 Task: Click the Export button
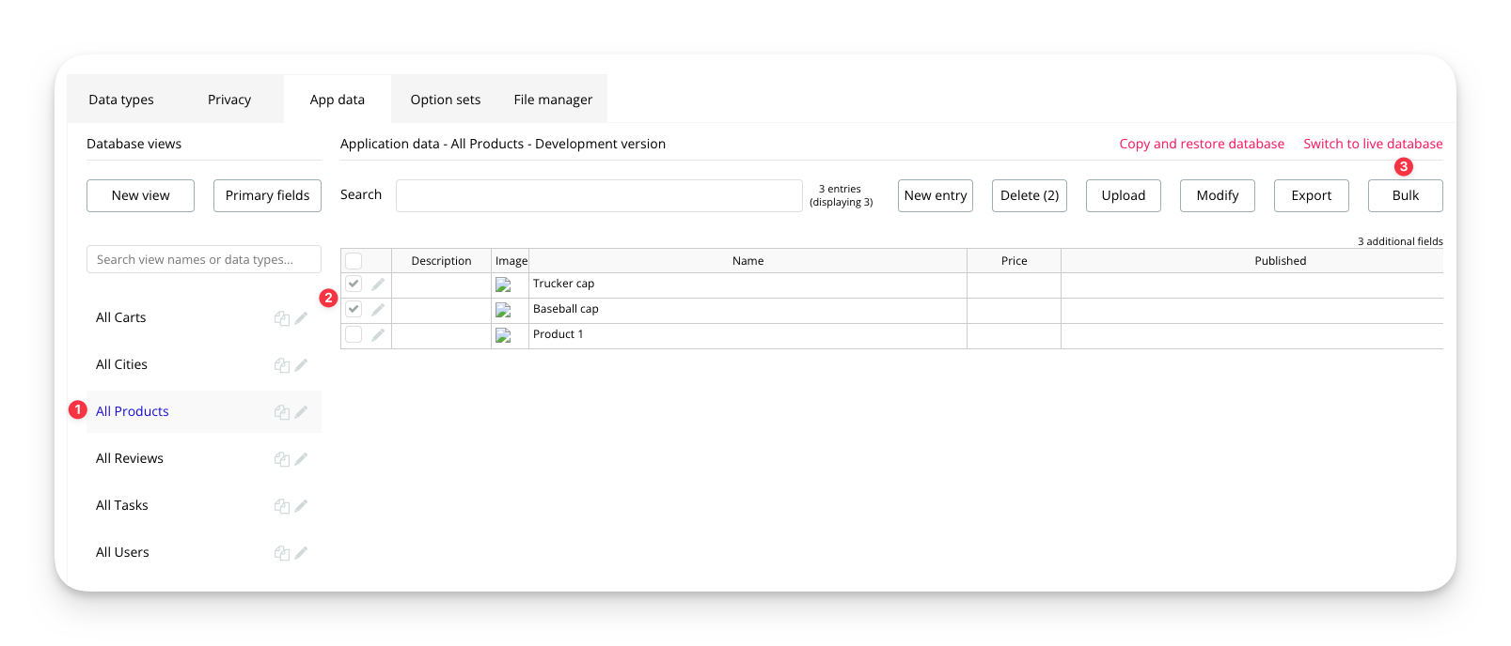point(1312,195)
